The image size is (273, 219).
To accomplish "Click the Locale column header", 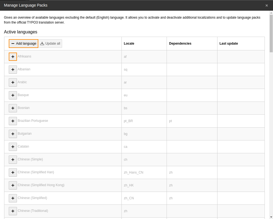I will tap(129, 44).
